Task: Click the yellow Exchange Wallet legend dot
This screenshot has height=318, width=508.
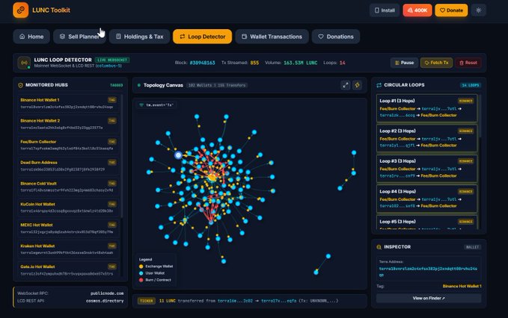Action: [141, 266]
